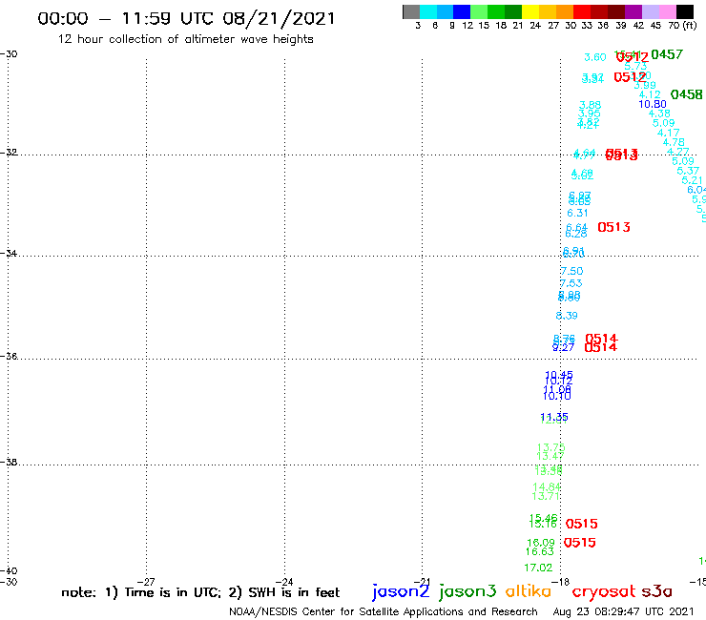706x620 pixels.
Task: Select the -34 latitude axis label
Action: [9, 253]
